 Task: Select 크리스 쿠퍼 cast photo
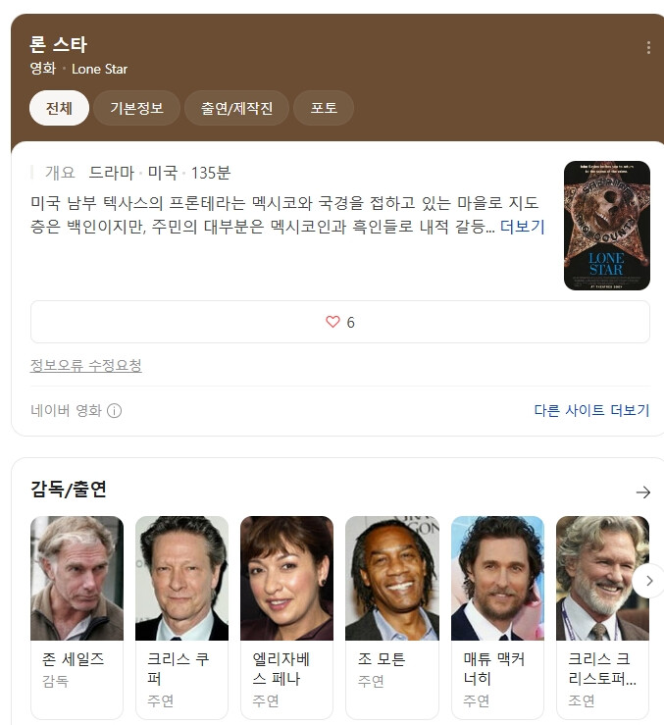click(x=181, y=579)
